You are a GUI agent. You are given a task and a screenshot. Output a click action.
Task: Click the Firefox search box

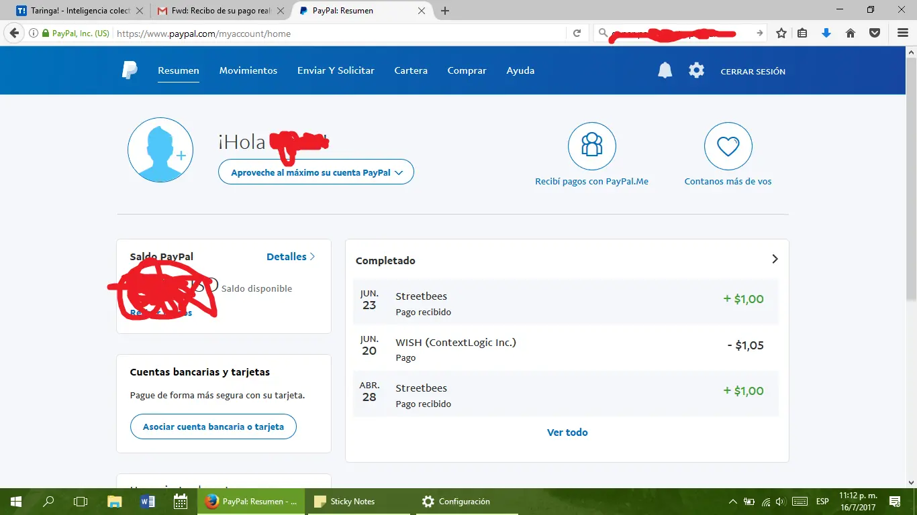[681, 33]
